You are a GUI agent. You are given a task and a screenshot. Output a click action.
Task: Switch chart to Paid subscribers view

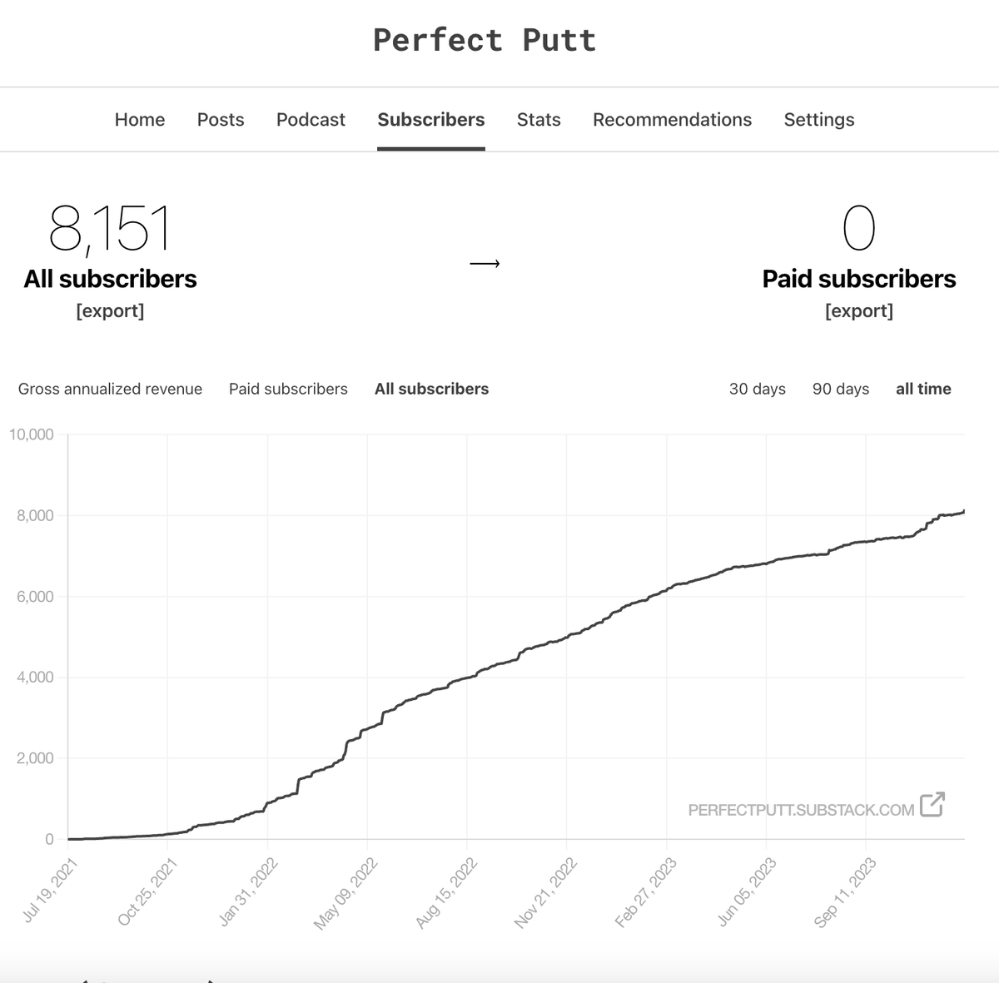(288, 388)
